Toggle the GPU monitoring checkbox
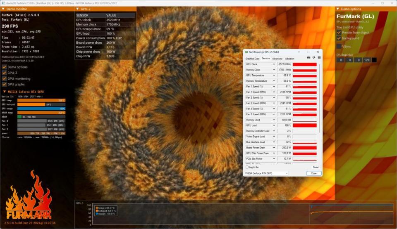Screen dimensions: 397x229 click(x=4, y=79)
